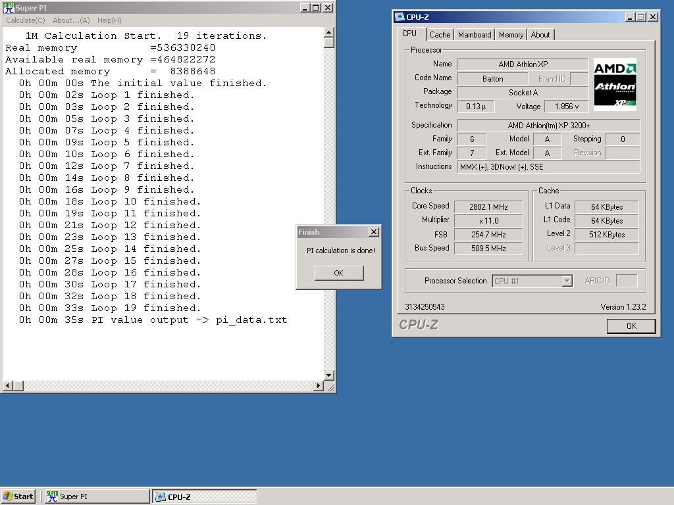Viewport: 674px width, 505px height.
Task: Open the Processor Selection dropdown
Action: [567, 281]
